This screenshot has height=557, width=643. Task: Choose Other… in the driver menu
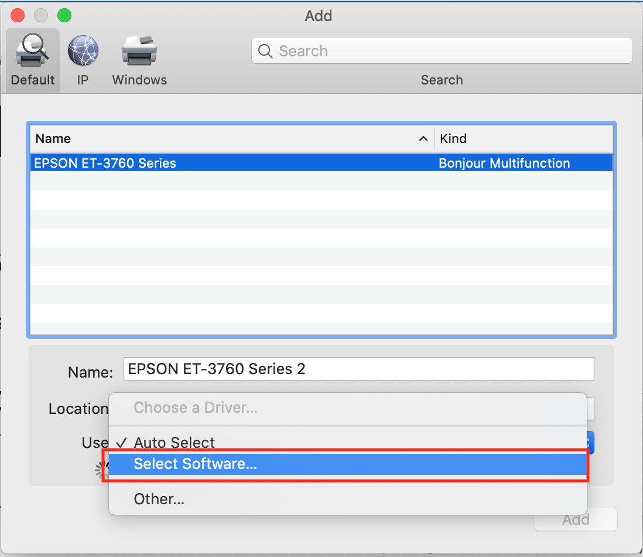[347, 499]
